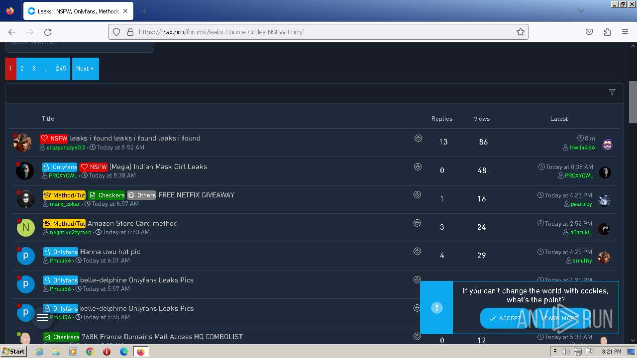Click the quick search field
Viewport: 637px width, 358px height.
[80, 46]
